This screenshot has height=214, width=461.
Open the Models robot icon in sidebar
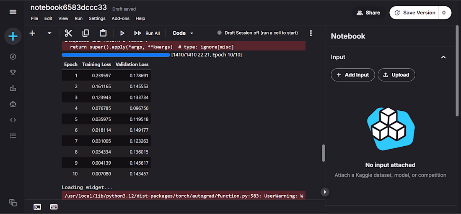pyautogui.click(x=13, y=104)
